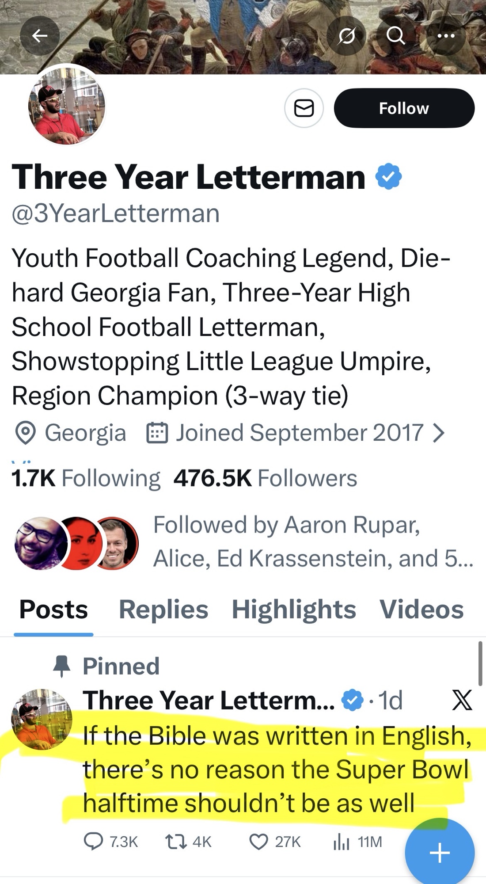Screen dimensions: 486x884
Task: Tap the X logo on pinned post
Action: click(x=462, y=700)
